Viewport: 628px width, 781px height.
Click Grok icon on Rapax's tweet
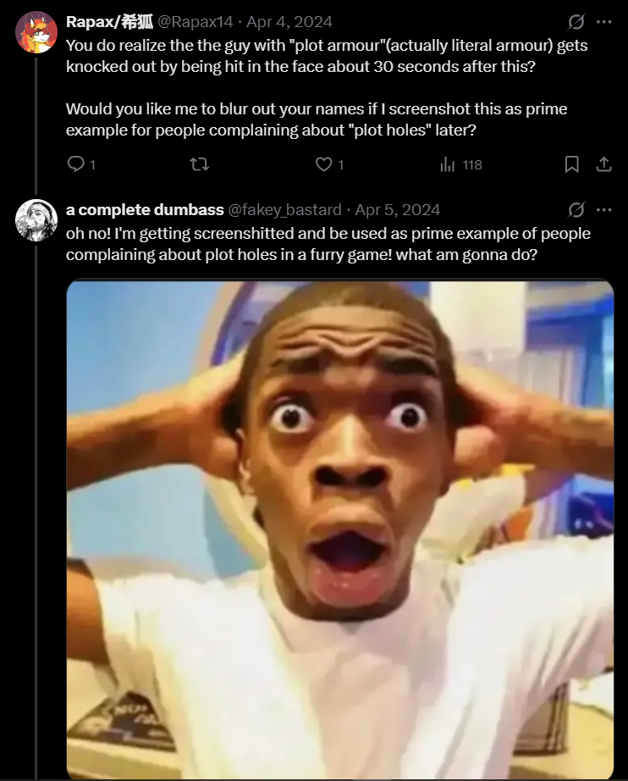tap(576, 21)
